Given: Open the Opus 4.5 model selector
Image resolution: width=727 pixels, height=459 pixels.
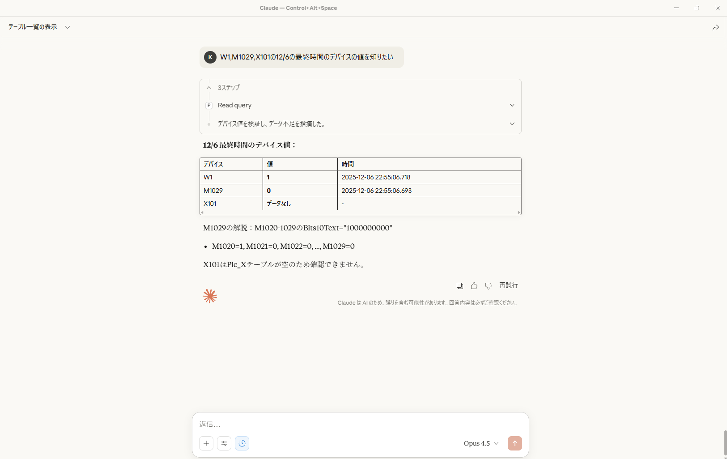Looking at the screenshot, I should (x=481, y=443).
